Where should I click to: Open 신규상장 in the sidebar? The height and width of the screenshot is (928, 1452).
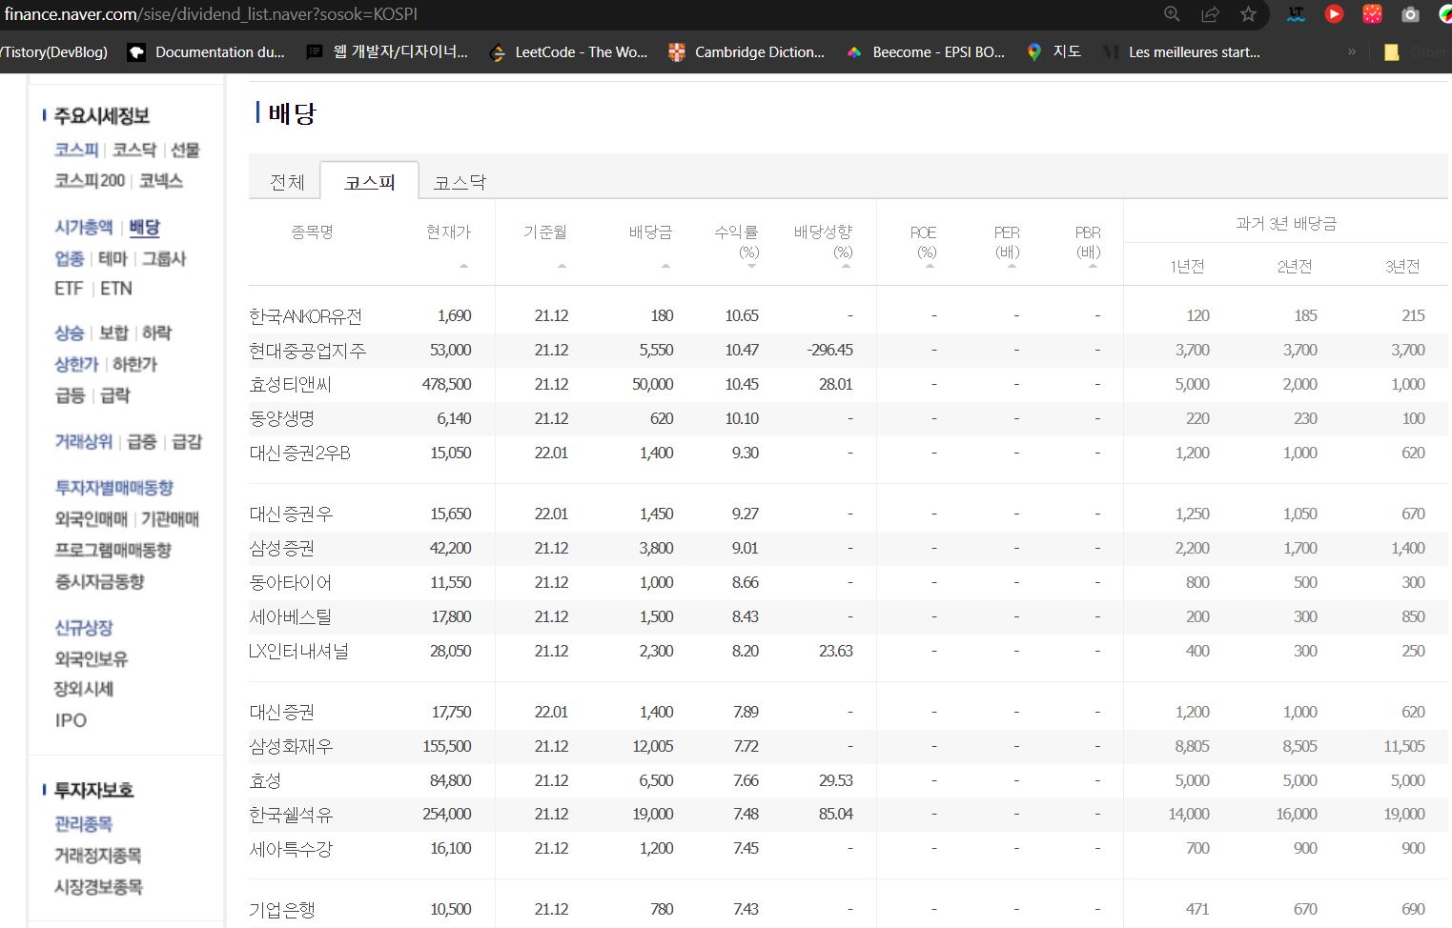[x=84, y=628]
